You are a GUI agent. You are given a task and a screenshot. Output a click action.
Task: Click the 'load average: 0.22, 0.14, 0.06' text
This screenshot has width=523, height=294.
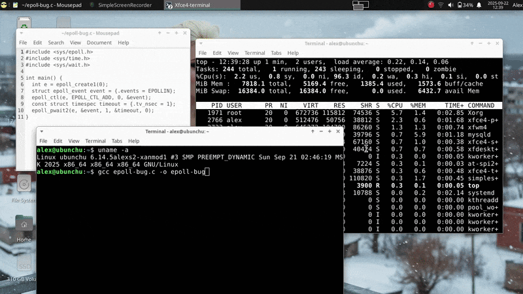[x=390, y=62]
